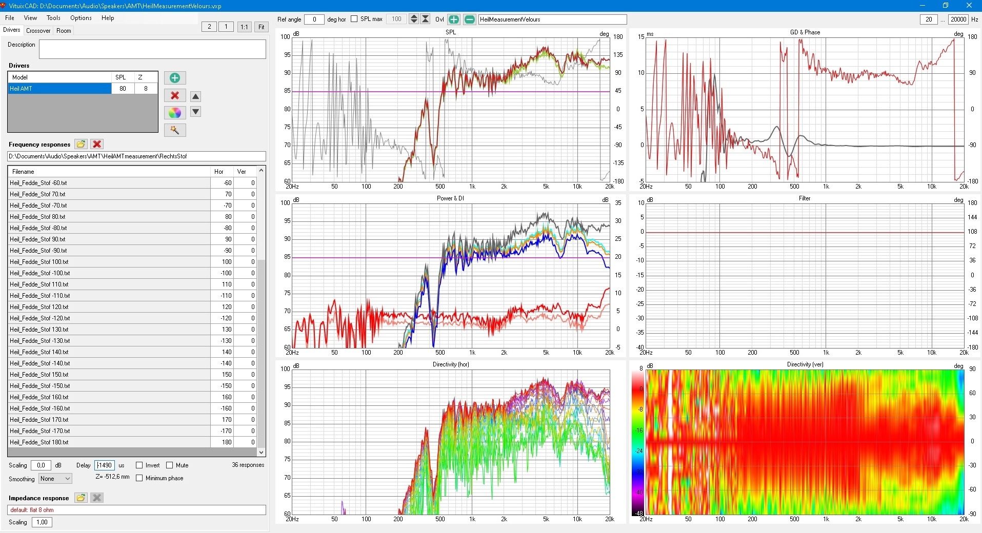This screenshot has width=982, height=533.
Task: Click the Description text field
Action: pos(152,49)
